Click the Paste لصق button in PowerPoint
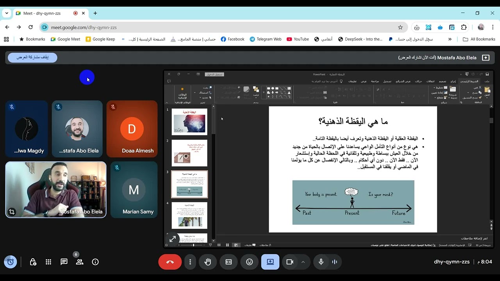 [487, 91]
